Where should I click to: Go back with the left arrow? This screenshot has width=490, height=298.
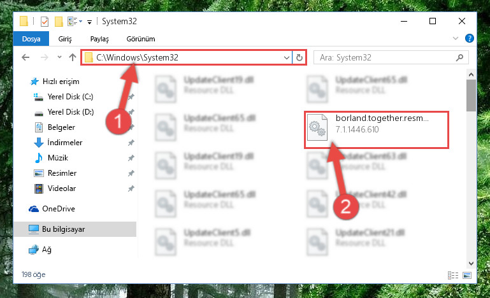[25, 57]
